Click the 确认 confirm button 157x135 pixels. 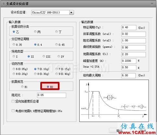click(x=119, y=130)
